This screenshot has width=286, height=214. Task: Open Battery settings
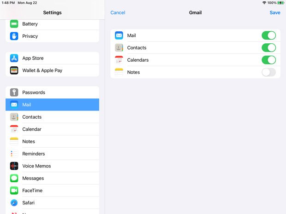pos(52,24)
